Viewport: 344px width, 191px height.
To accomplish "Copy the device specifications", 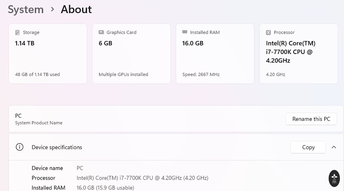I will 308,147.
